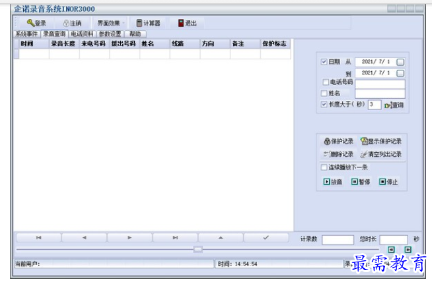Click the 删除记录 button

(x=339, y=154)
